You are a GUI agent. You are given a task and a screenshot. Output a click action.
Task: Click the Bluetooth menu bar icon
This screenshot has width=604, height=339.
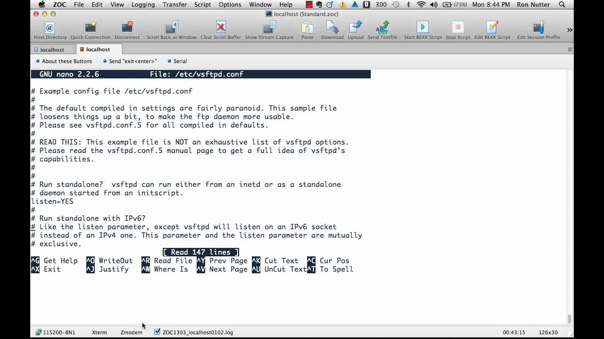click(409, 5)
